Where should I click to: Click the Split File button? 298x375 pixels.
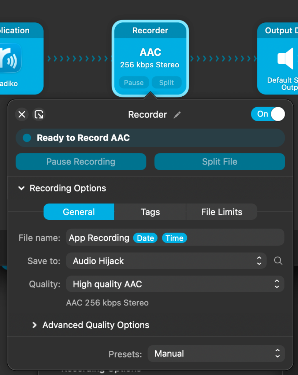click(220, 162)
